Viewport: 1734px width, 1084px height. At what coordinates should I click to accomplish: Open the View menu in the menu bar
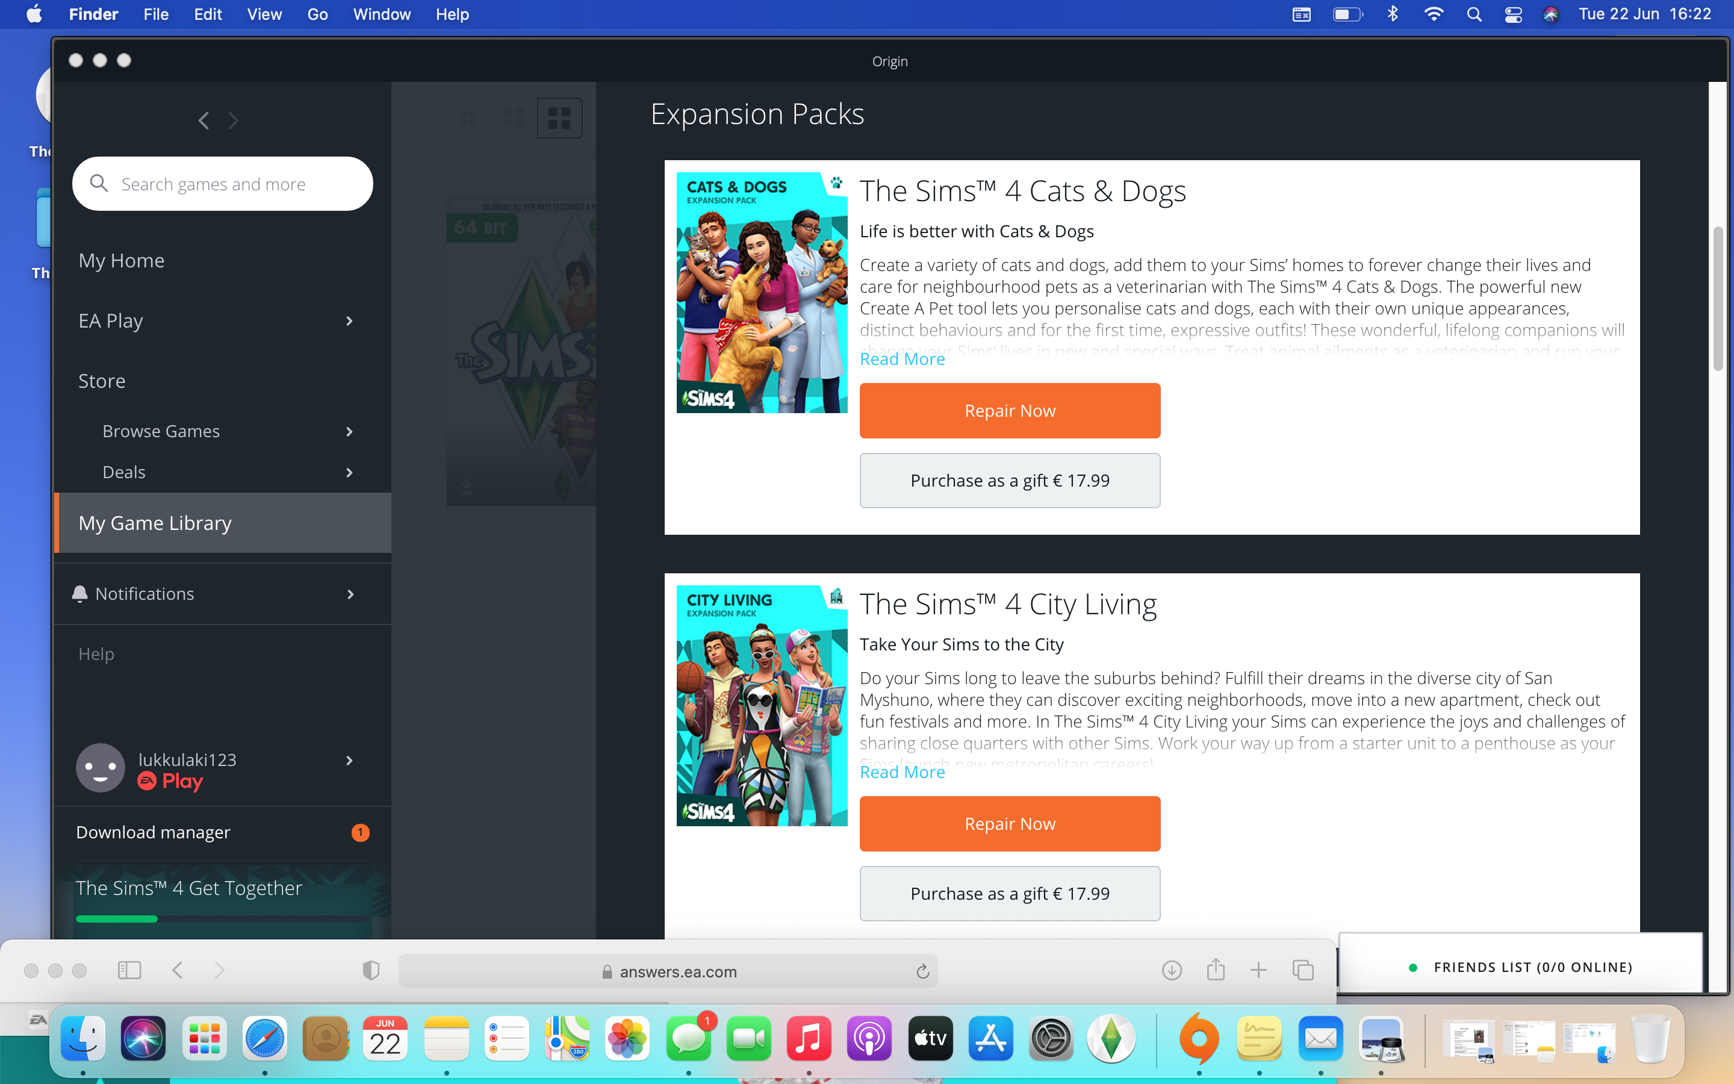[x=264, y=14]
